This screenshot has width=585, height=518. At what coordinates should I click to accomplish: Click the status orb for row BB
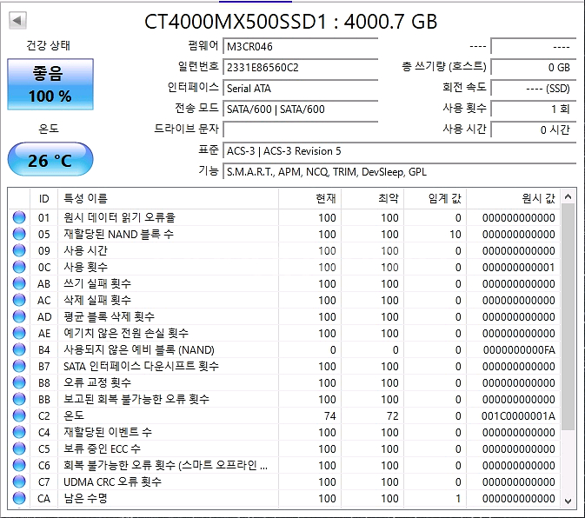point(19,399)
